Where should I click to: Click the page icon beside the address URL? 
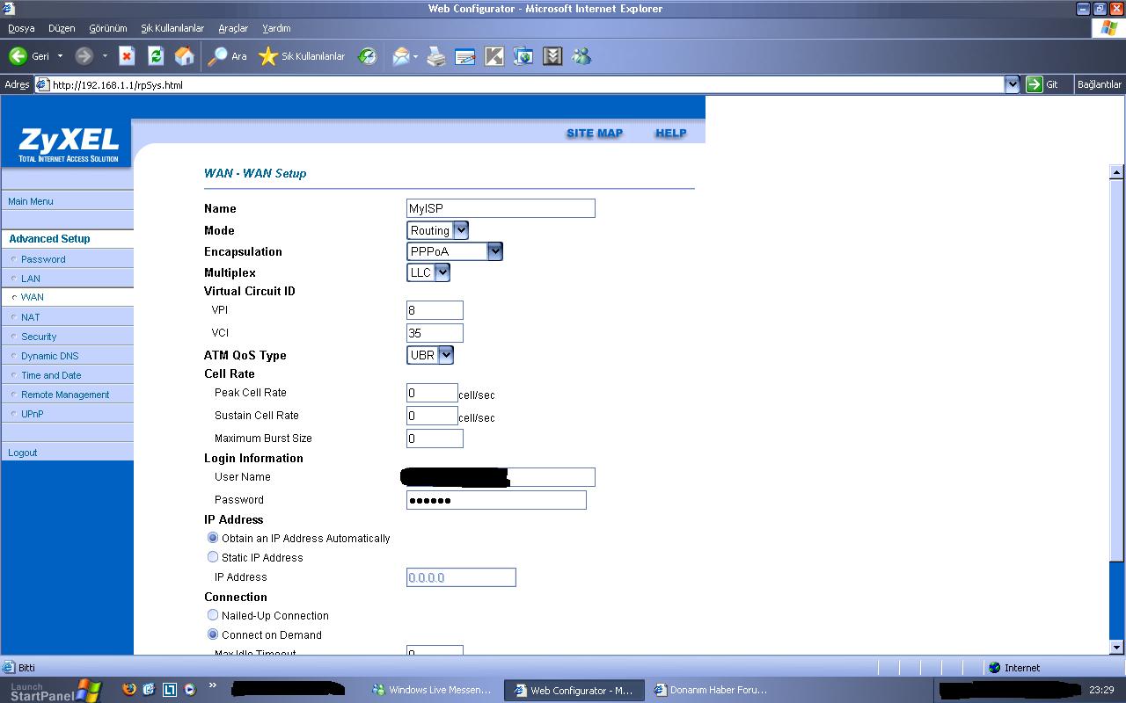click(x=42, y=85)
